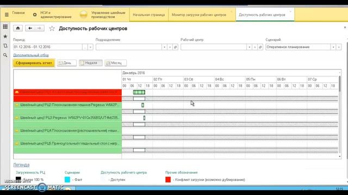The height and width of the screenshot is (195, 348).
Task: Clear the Рабочий центр field
Action: pos(255,47)
